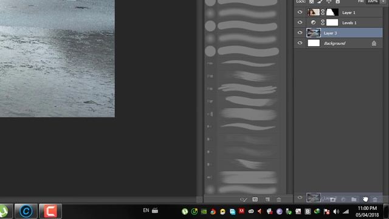Hide Layer 3 using its eye icon
The image size is (389, 219).
[300, 33]
